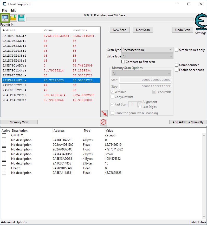Enable the Unrandomizer checkbox
The image size is (207, 225).
[x=177, y=65]
